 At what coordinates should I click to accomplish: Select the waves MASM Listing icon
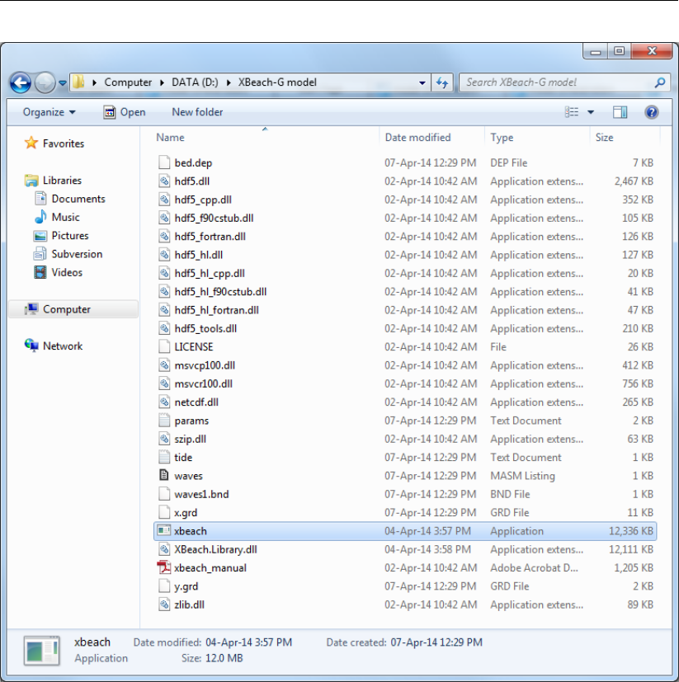click(x=164, y=475)
